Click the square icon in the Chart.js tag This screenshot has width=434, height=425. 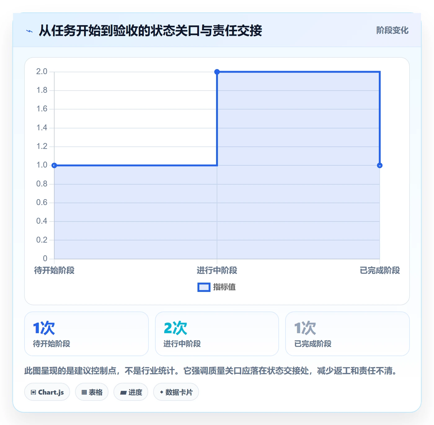coord(33,392)
